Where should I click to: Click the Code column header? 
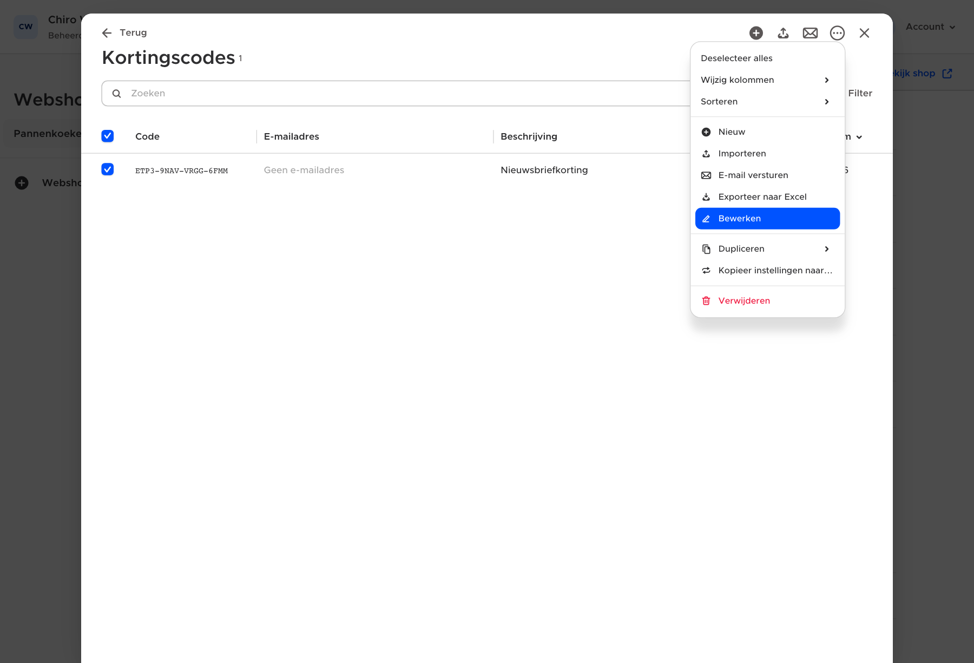click(x=147, y=136)
